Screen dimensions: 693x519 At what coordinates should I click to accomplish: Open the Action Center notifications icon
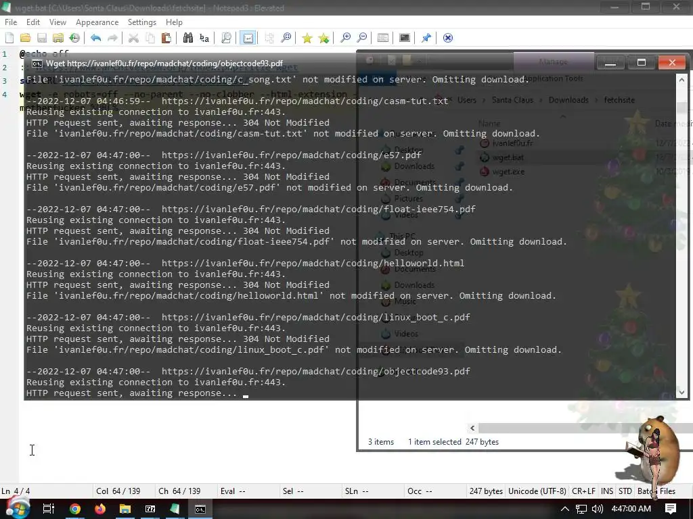pyautogui.click(x=671, y=509)
